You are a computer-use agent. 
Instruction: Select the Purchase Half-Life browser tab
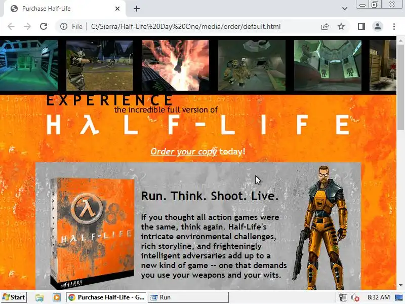coord(65,9)
